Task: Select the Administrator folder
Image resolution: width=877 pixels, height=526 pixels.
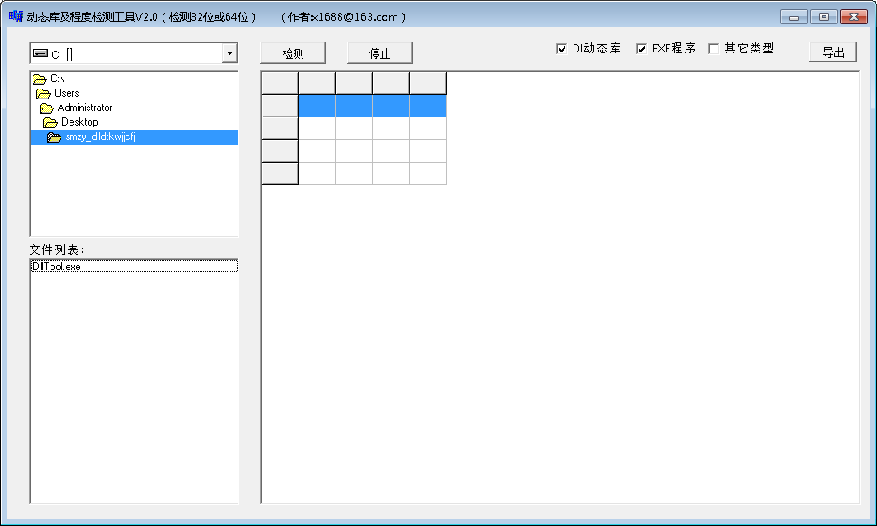Action: [134, 108]
